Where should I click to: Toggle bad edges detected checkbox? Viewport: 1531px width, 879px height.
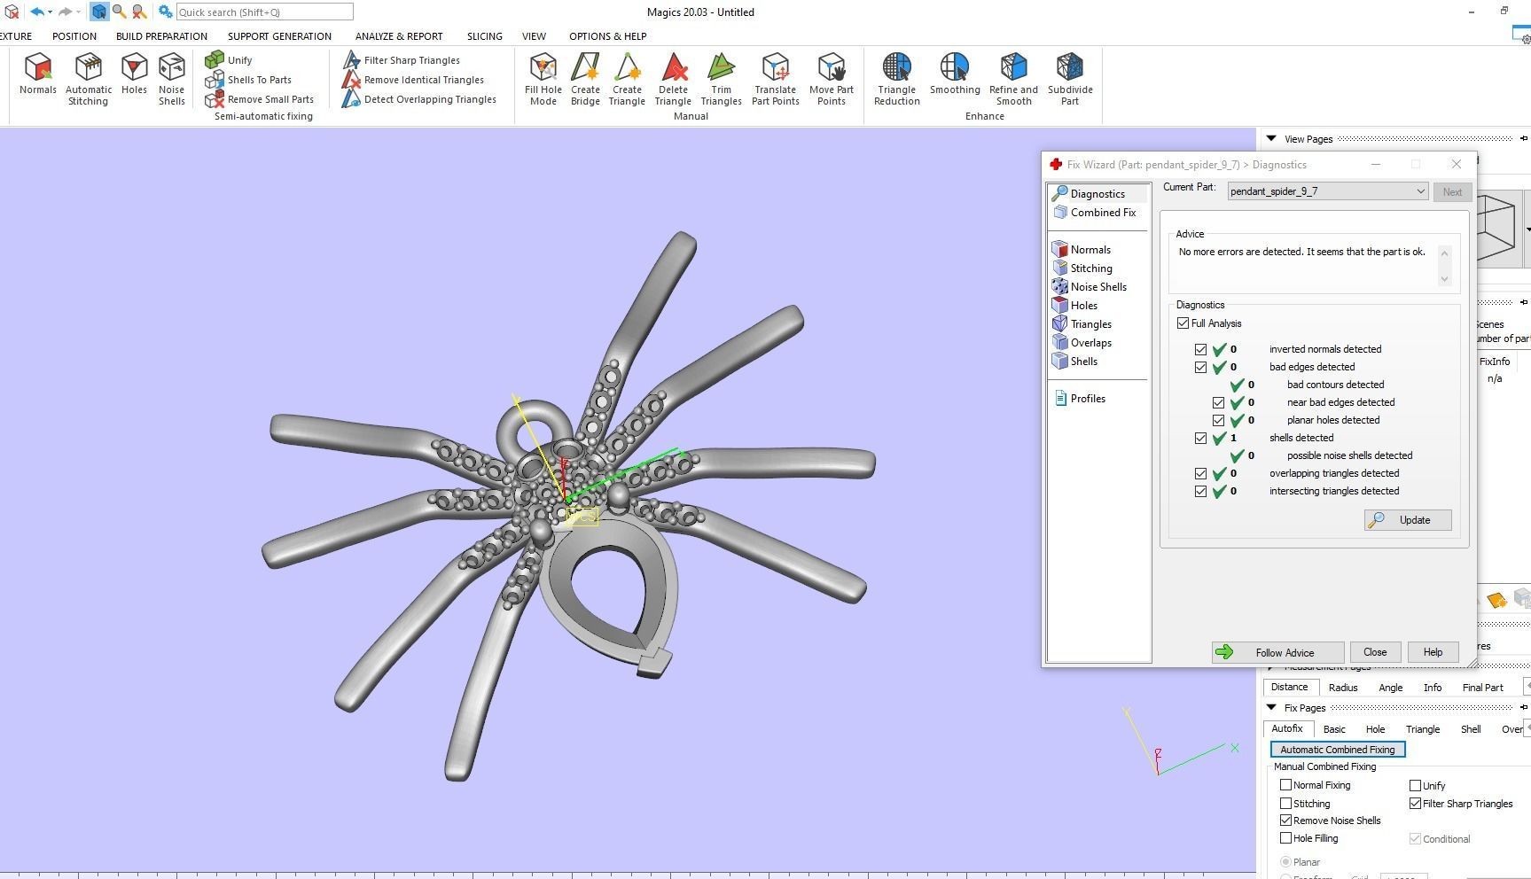[1200, 367]
